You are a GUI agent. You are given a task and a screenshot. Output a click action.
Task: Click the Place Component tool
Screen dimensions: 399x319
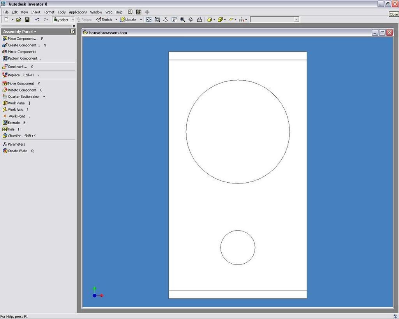click(x=22, y=39)
